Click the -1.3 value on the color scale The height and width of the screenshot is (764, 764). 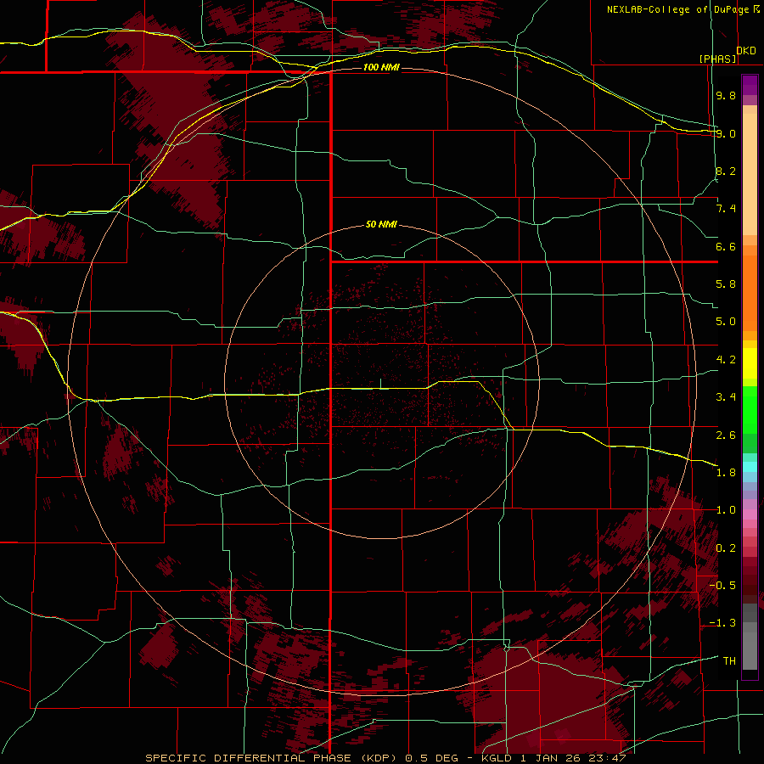(x=722, y=623)
